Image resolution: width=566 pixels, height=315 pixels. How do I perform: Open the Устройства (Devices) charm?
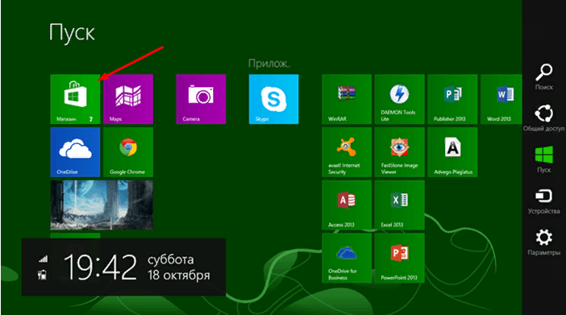[x=544, y=201]
